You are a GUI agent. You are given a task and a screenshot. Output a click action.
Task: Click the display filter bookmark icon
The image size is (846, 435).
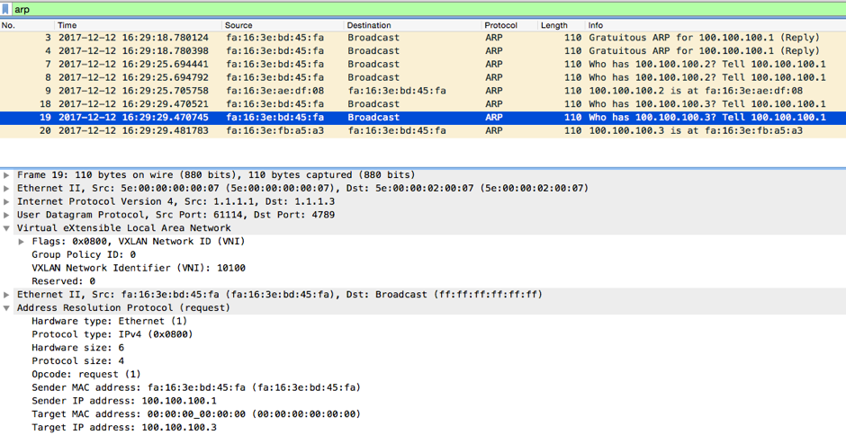pyautogui.click(x=6, y=9)
